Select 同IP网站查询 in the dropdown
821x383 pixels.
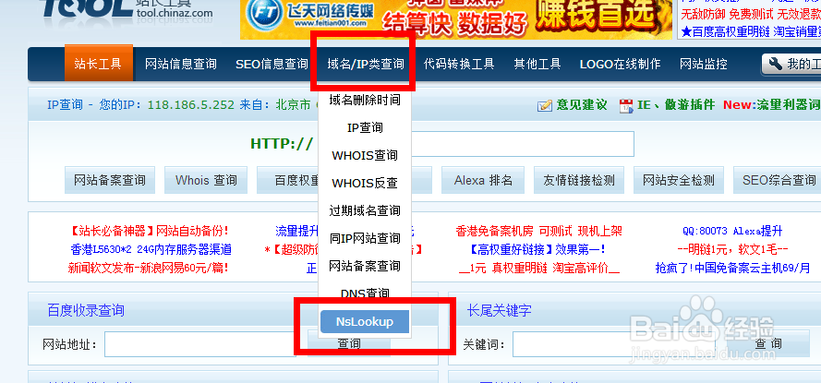tap(365, 239)
